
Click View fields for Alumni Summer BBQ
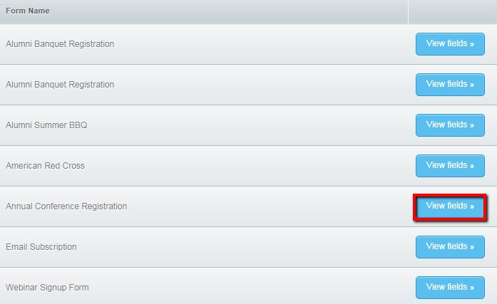tap(450, 125)
